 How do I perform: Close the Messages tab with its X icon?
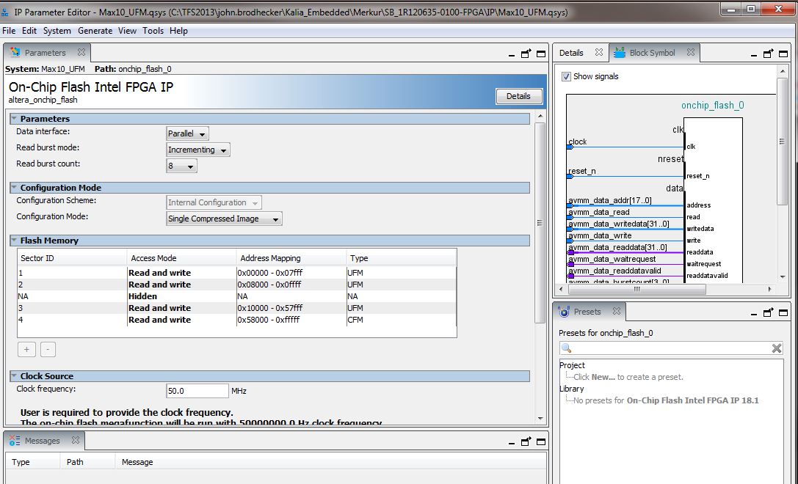coord(76,440)
